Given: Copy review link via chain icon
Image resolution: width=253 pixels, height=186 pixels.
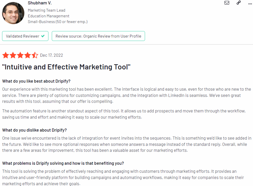Looking at the screenshot, I should coord(238,3).
